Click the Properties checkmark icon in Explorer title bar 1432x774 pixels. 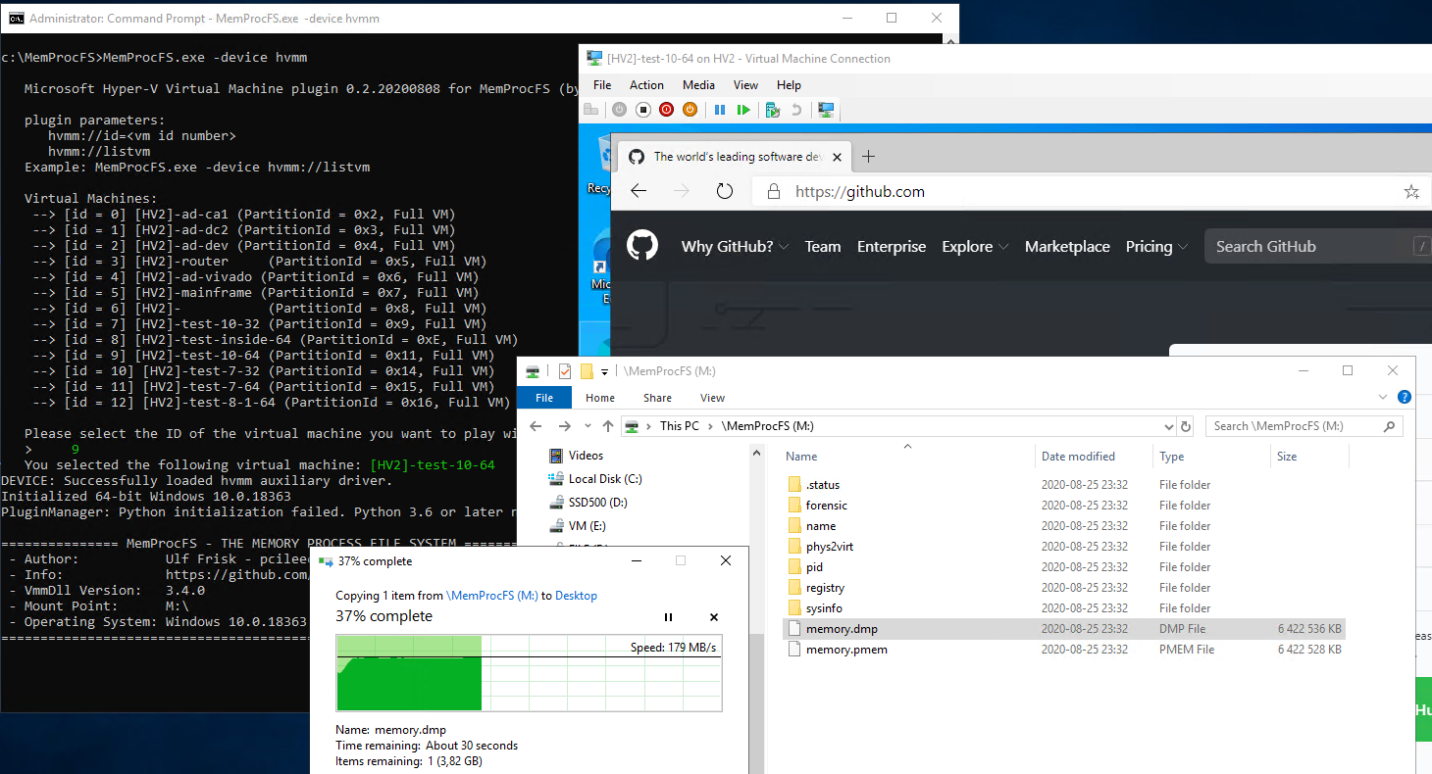point(564,371)
